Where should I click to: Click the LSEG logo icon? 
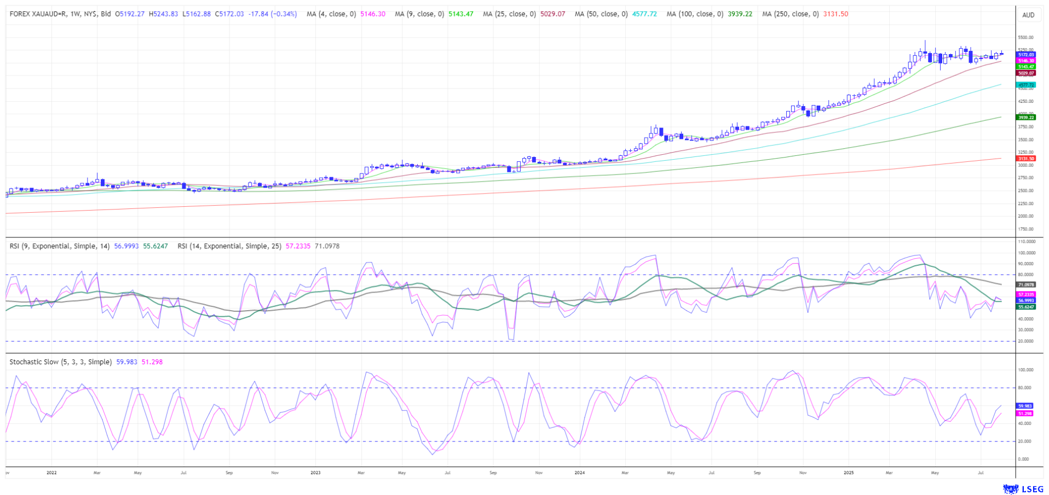pos(1010,489)
